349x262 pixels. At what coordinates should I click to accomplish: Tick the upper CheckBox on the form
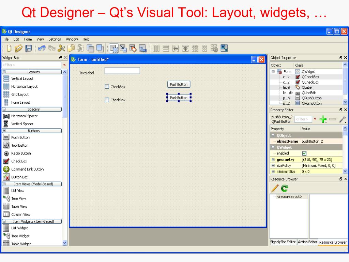[x=107, y=87]
